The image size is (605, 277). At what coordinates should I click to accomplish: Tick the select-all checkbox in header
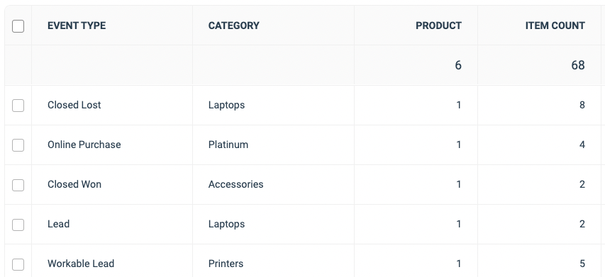(18, 26)
